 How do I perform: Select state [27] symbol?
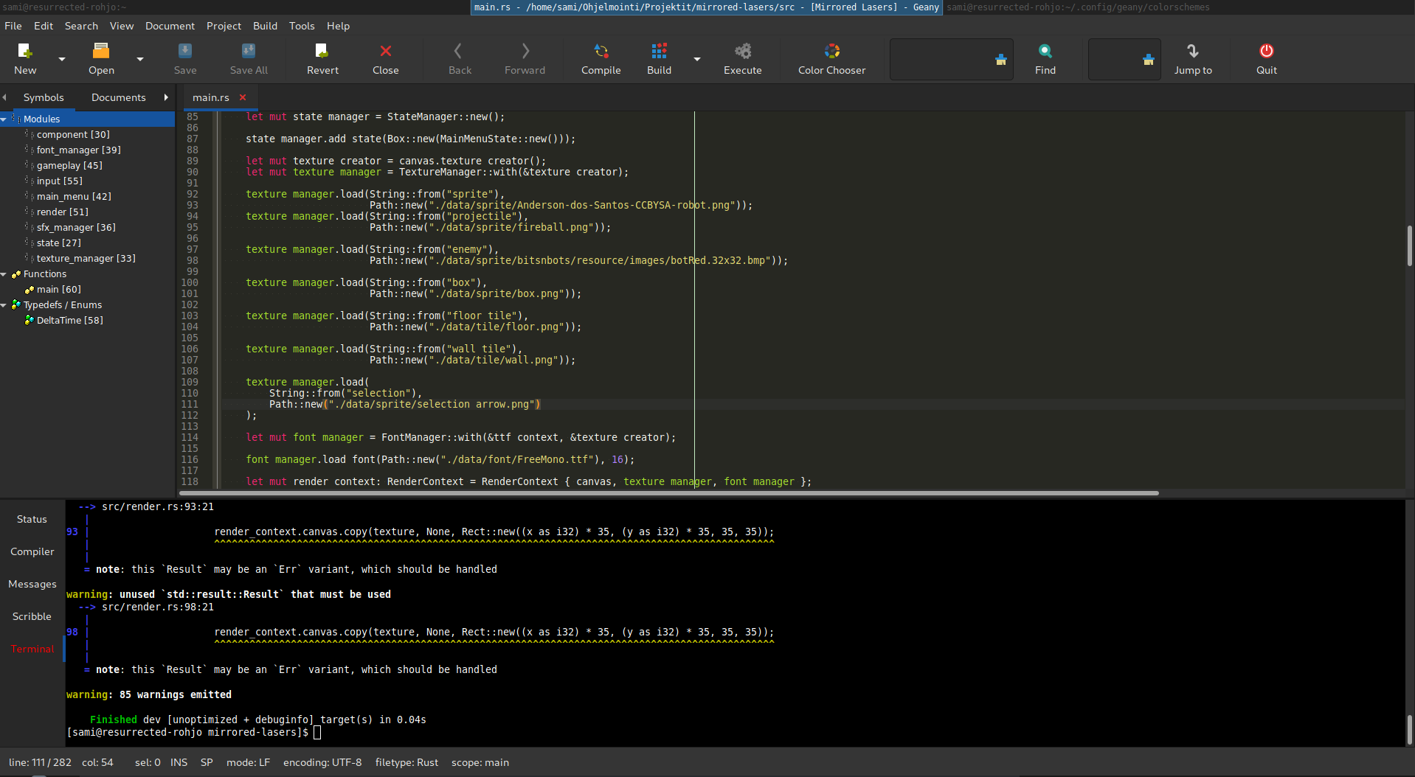[x=58, y=243]
